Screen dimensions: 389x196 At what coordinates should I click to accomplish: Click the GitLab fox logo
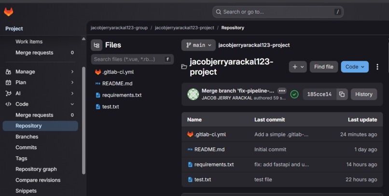coord(8,12)
